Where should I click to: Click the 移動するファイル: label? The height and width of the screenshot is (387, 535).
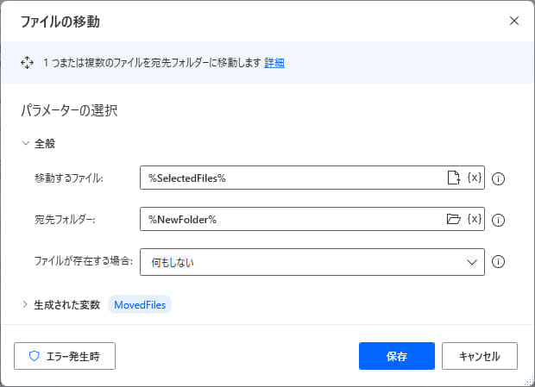[x=69, y=178]
